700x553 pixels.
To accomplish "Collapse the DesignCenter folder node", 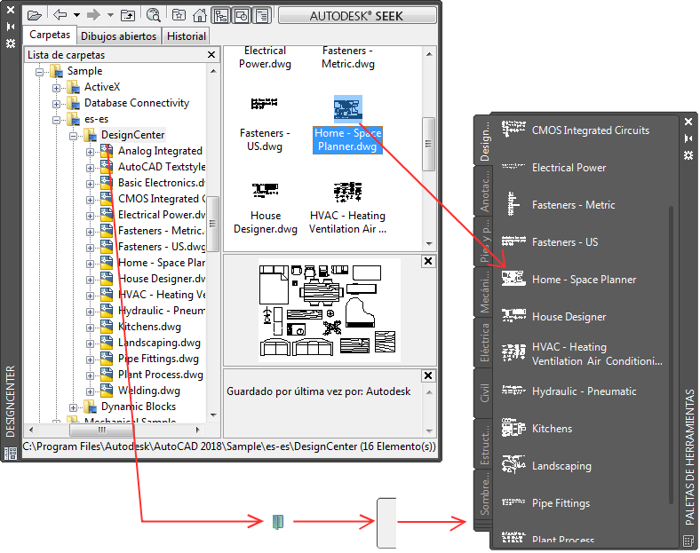I will coord(73,136).
